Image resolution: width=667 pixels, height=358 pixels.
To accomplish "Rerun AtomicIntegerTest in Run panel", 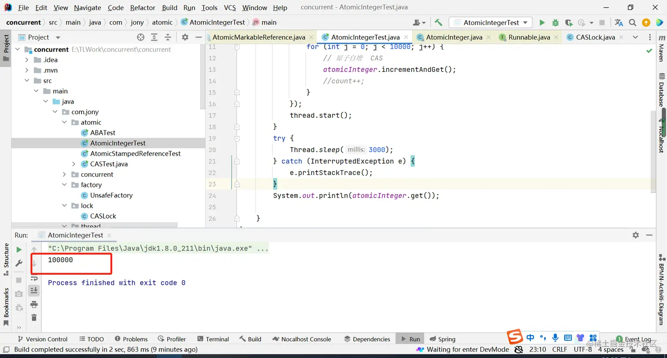I will point(19,250).
